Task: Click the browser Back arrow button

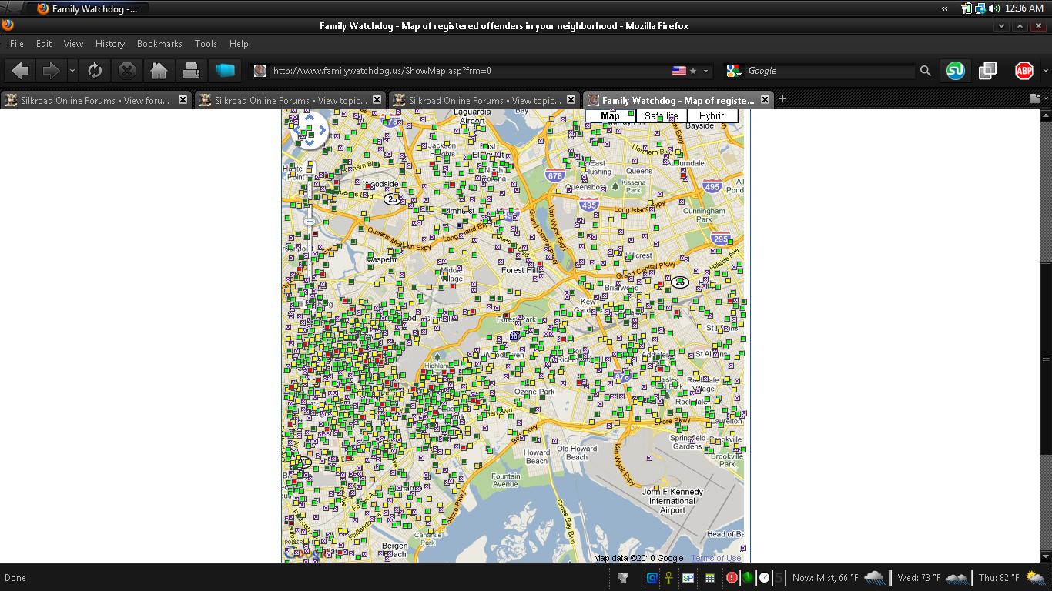Action: pos(20,71)
